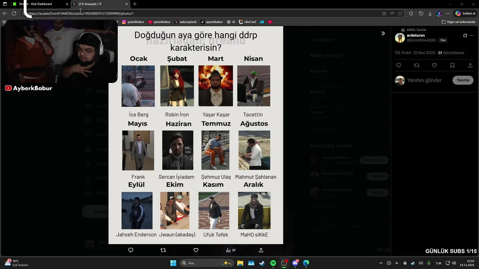The image size is (479, 269).
Task: Click the Üye member badge
Action: tap(443, 40)
